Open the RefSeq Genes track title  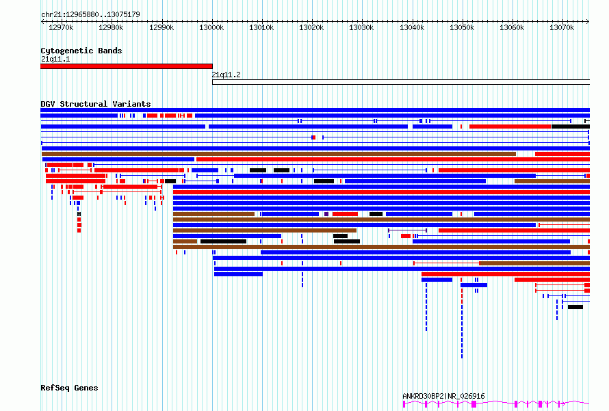pos(69,388)
